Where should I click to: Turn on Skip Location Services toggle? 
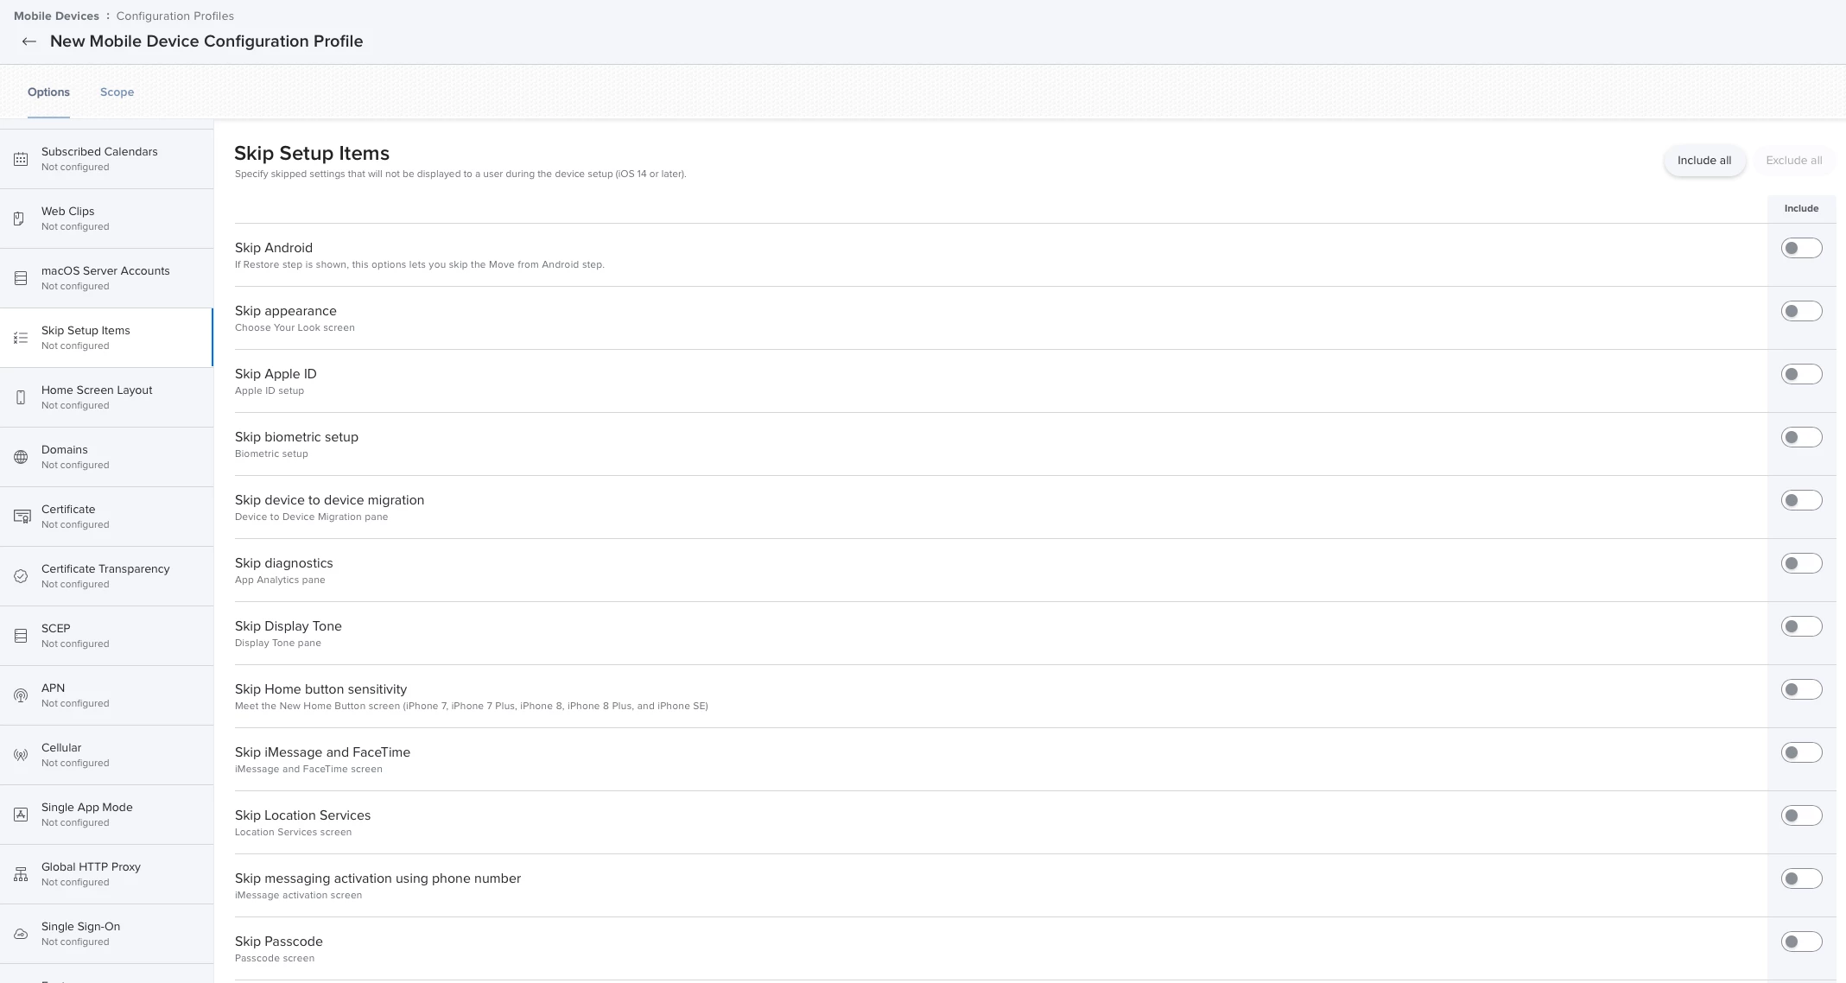[x=1801, y=815]
